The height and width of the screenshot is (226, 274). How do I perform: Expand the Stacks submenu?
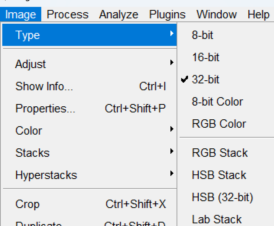pos(32,153)
